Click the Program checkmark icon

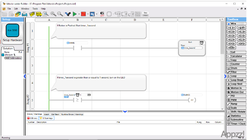pos(68,14)
